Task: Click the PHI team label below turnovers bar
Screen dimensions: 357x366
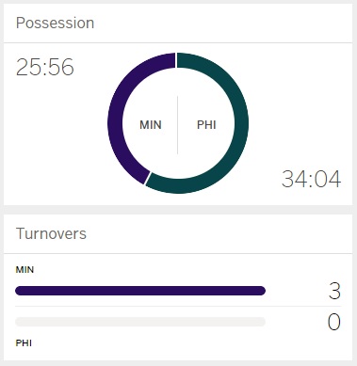Action: click(x=24, y=342)
